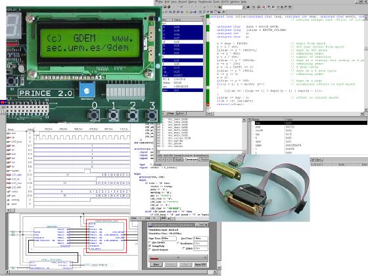368x276 pixels.
Task: Toggle the Setup/Hold checkbox
Action: click(x=150, y=246)
